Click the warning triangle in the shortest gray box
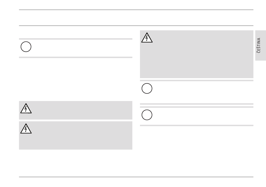The height and width of the screenshot is (187, 266). pos(26,109)
